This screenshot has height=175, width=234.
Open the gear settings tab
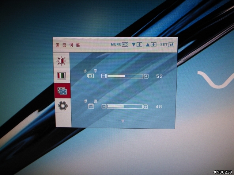point(63,105)
